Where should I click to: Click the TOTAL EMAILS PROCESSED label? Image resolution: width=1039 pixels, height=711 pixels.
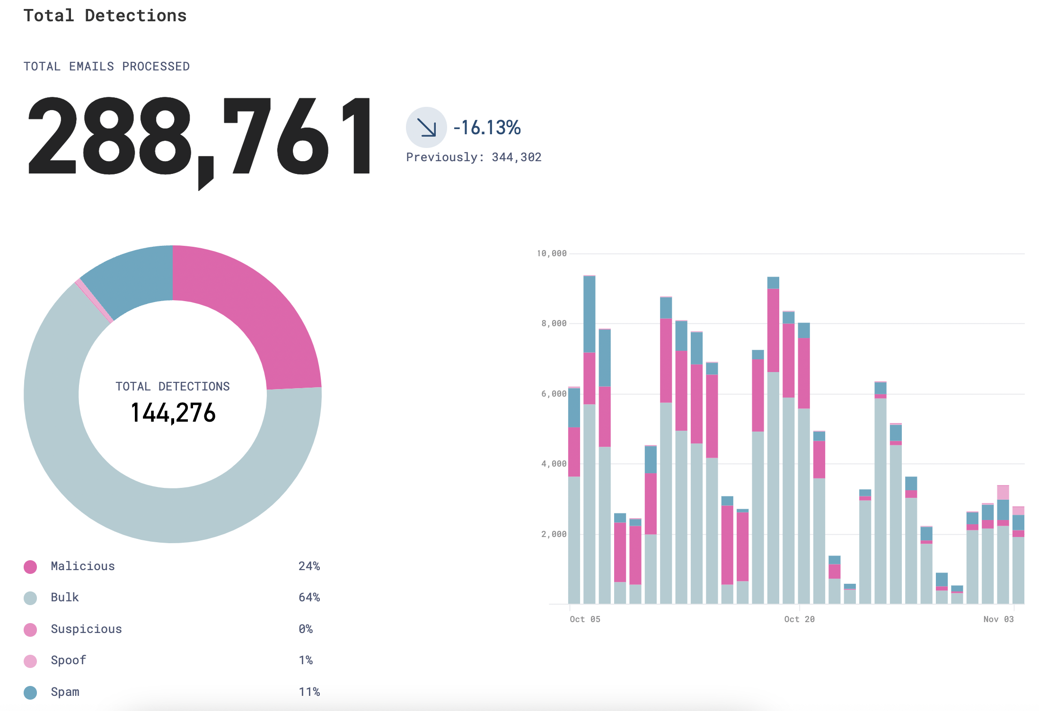[x=106, y=67]
